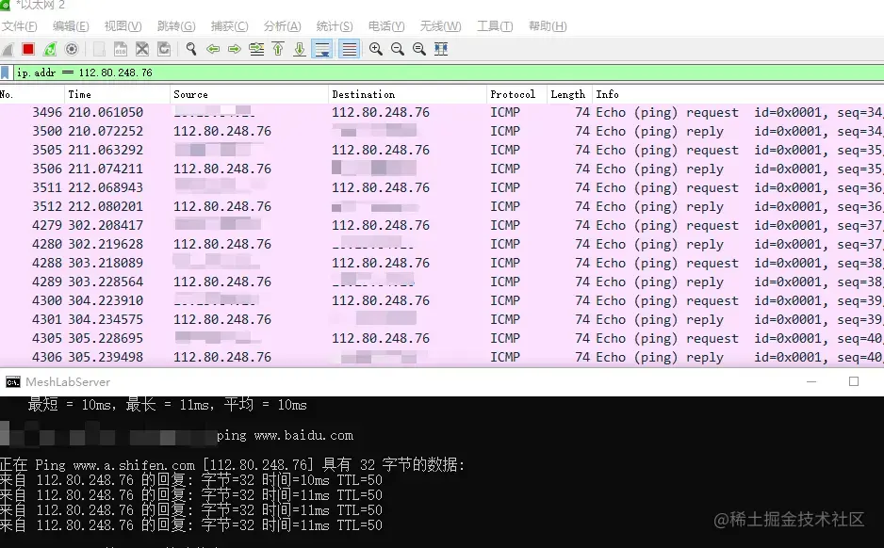The width and height of the screenshot is (884, 548).
Task: Open the 捕获(C) menu
Action: coord(229,26)
